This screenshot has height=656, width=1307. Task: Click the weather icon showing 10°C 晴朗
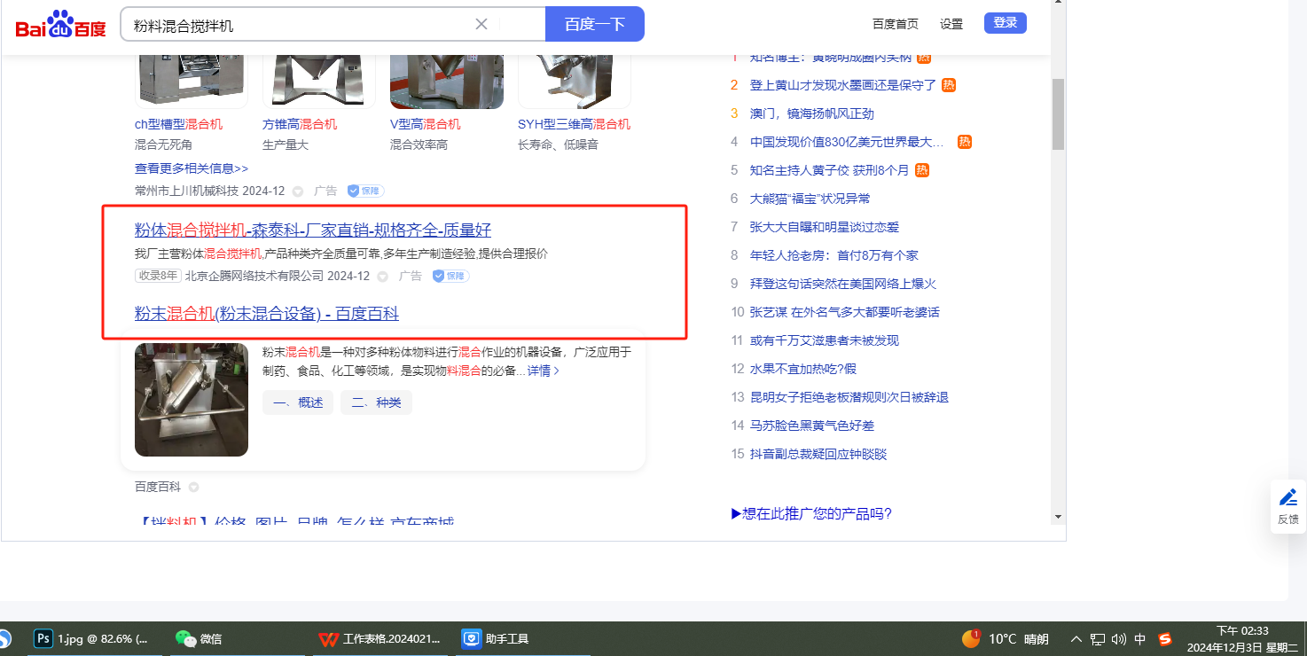pos(971,638)
